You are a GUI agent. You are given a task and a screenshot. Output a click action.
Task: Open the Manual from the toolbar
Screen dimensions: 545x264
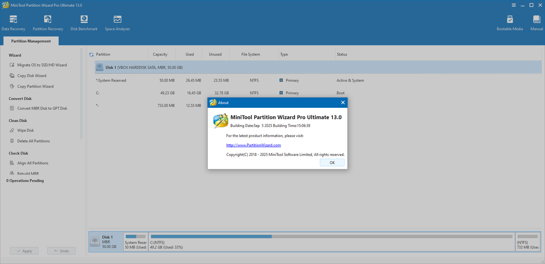536,23
